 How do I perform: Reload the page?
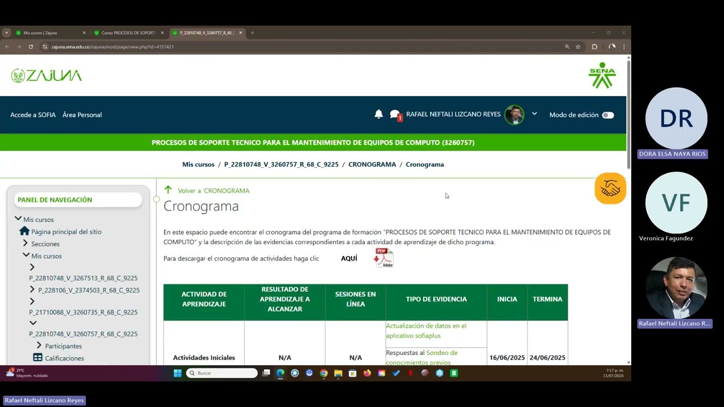tap(31, 47)
